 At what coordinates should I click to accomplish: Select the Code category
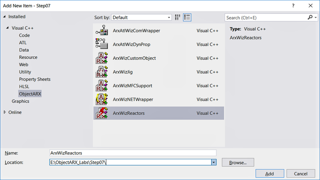[24, 35]
